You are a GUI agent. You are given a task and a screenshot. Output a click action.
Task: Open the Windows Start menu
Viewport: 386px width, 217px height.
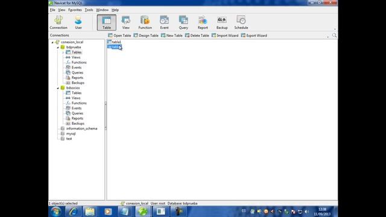point(56,212)
